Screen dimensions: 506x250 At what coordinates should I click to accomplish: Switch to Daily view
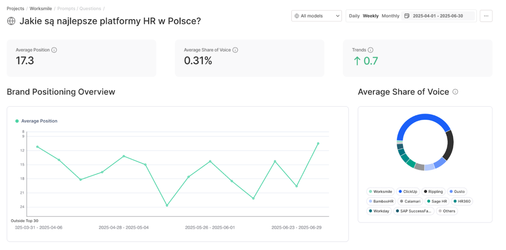point(354,16)
